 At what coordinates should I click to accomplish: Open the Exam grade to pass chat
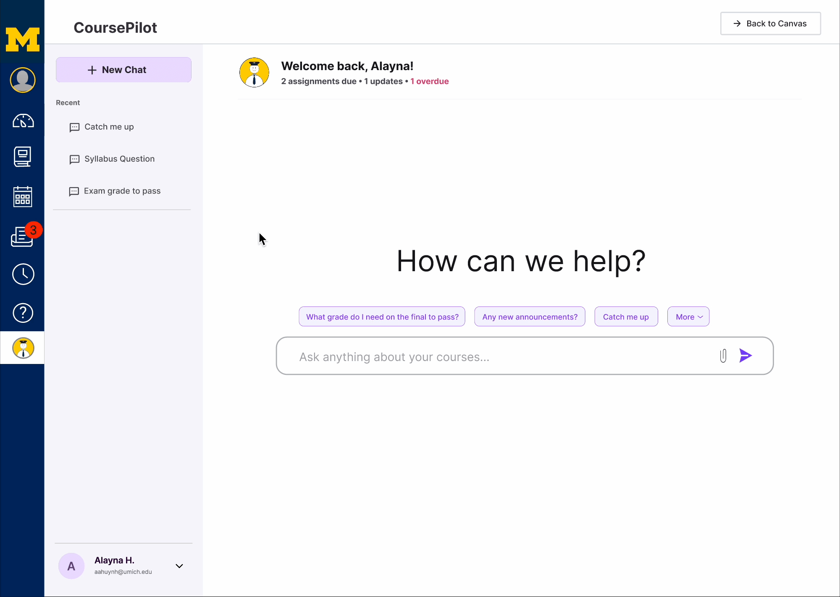[115, 191]
